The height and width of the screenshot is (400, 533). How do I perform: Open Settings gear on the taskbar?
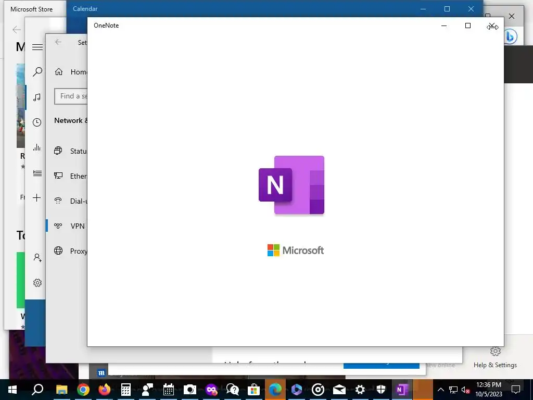[x=360, y=390]
